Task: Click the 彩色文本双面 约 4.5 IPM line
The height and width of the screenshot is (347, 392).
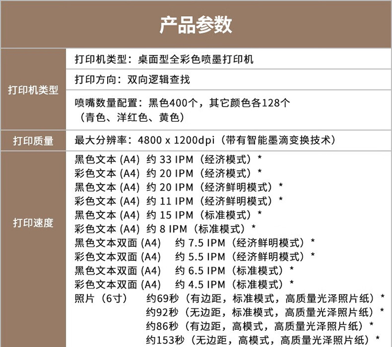Action: point(184,284)
